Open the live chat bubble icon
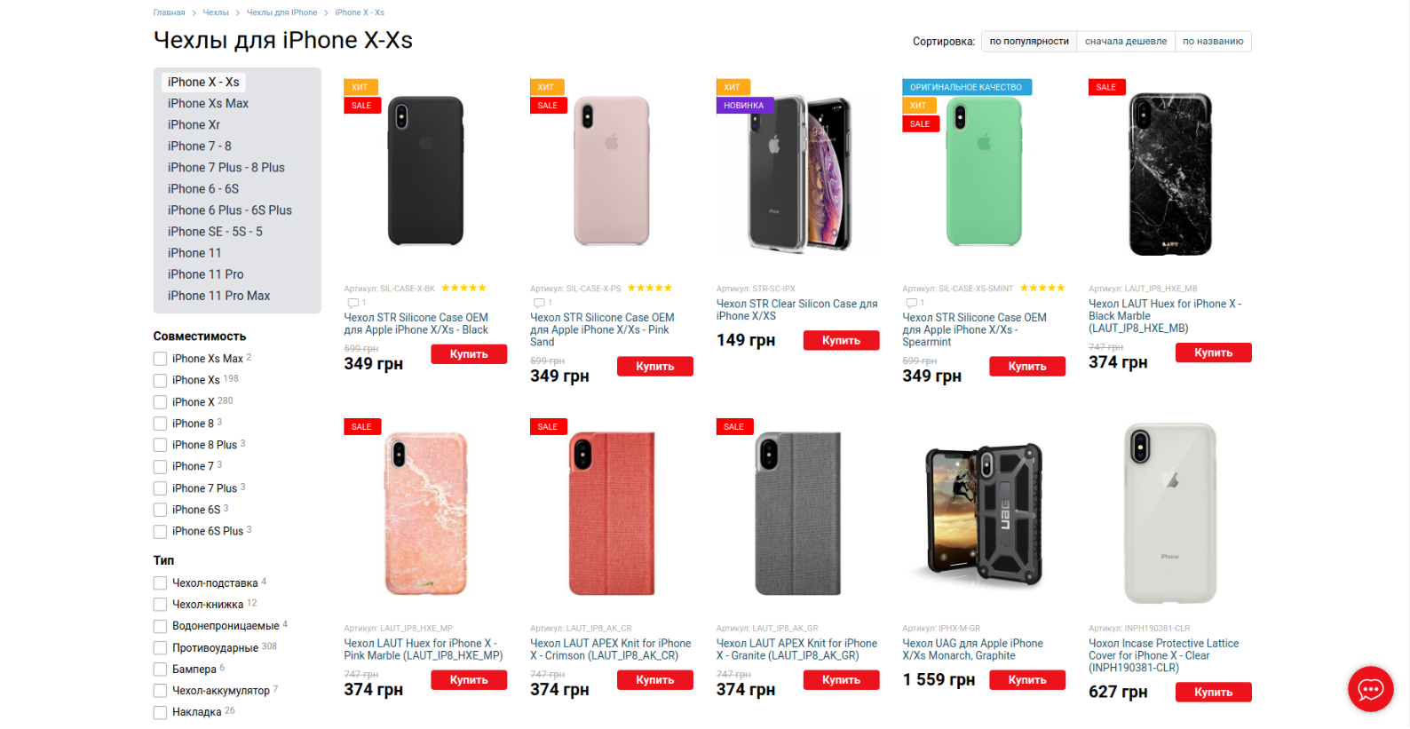 [x=1370, y=689]
